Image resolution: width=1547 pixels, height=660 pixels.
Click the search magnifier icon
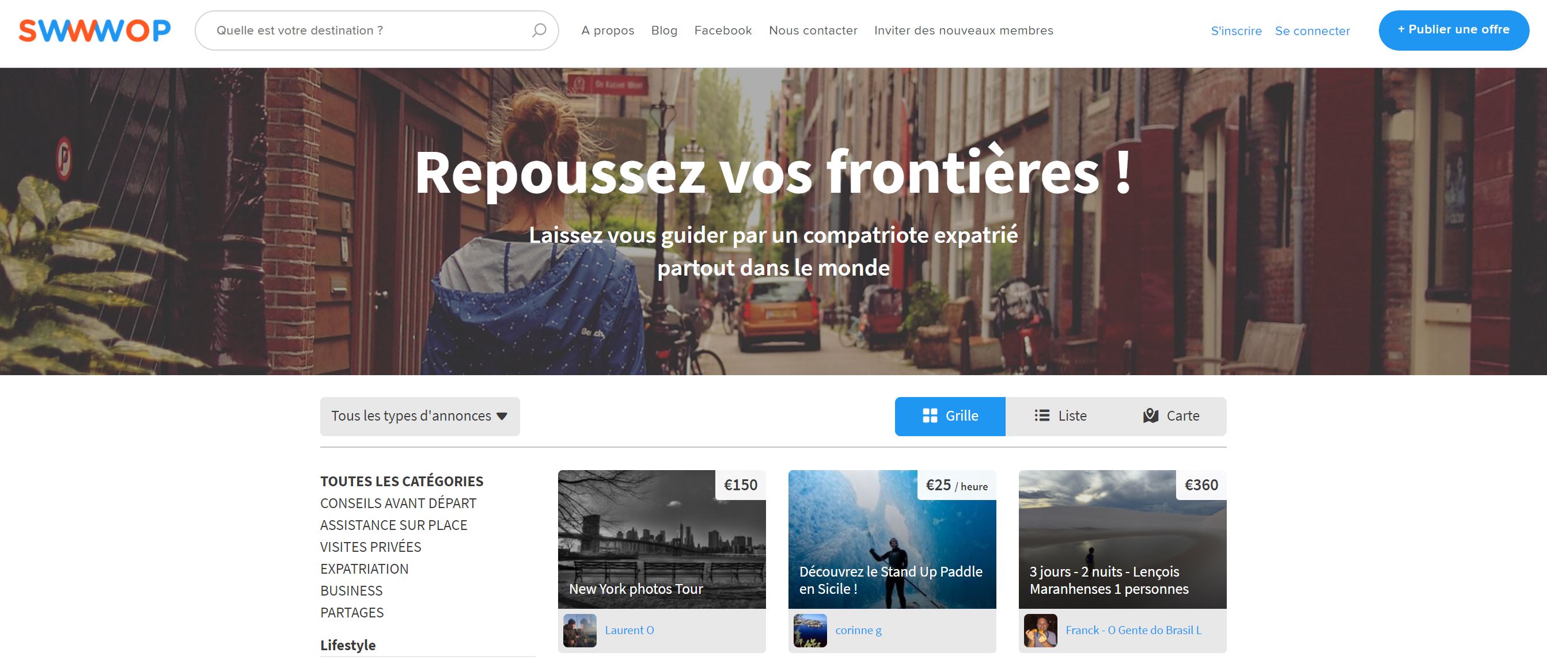pos(539,30)
